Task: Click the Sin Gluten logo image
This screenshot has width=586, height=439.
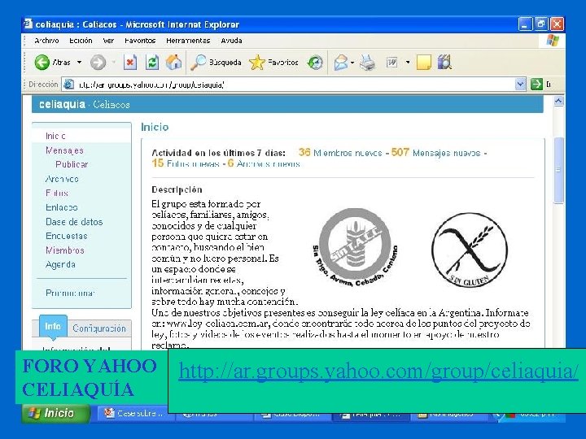Action: click(470, 250)
